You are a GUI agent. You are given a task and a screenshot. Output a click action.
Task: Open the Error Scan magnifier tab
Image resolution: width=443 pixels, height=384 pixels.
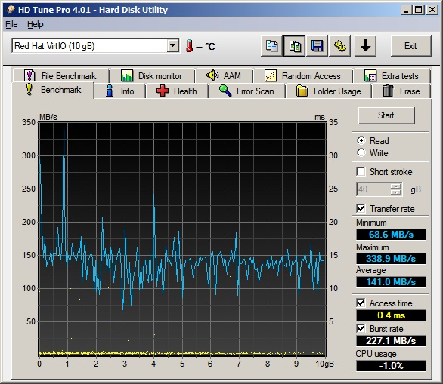pos(246,91)
